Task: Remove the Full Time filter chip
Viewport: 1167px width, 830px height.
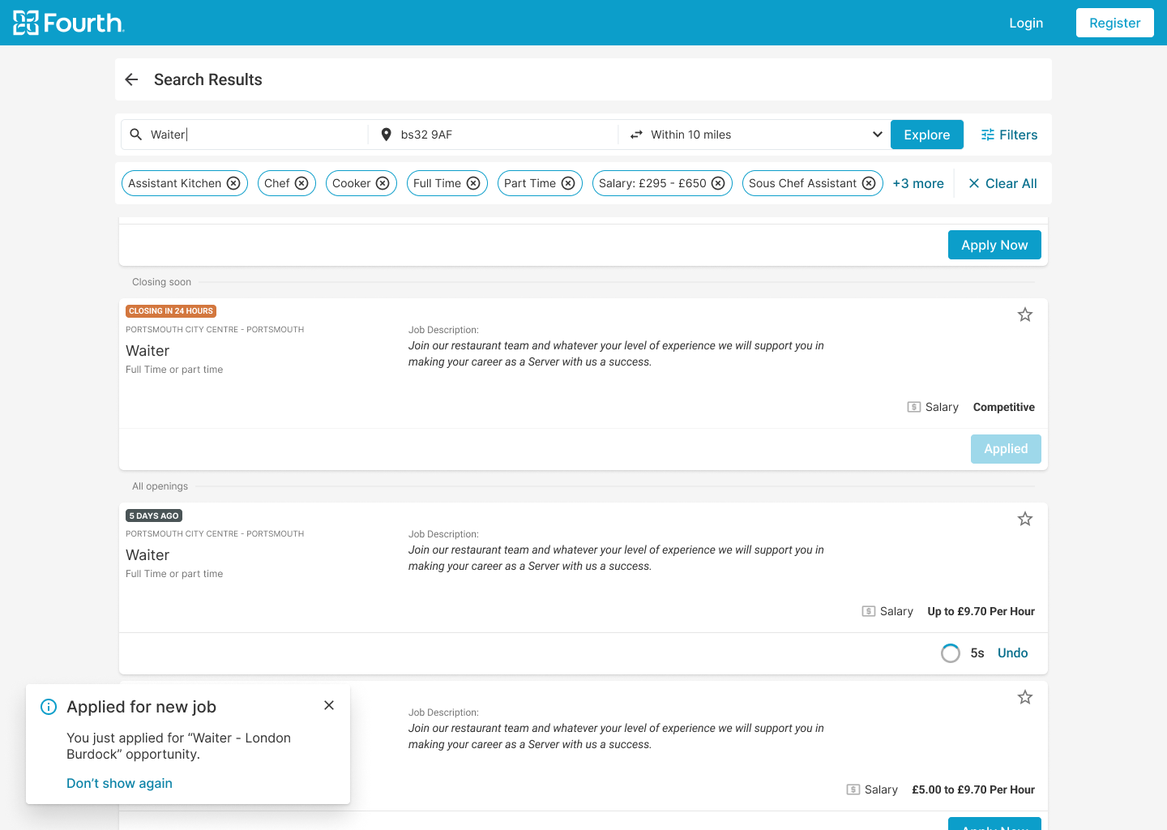Action: click(x=473, y=183)
